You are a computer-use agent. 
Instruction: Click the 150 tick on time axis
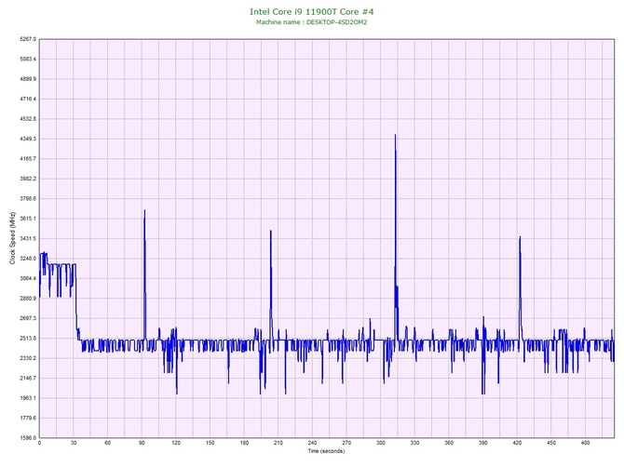point(210,443)
